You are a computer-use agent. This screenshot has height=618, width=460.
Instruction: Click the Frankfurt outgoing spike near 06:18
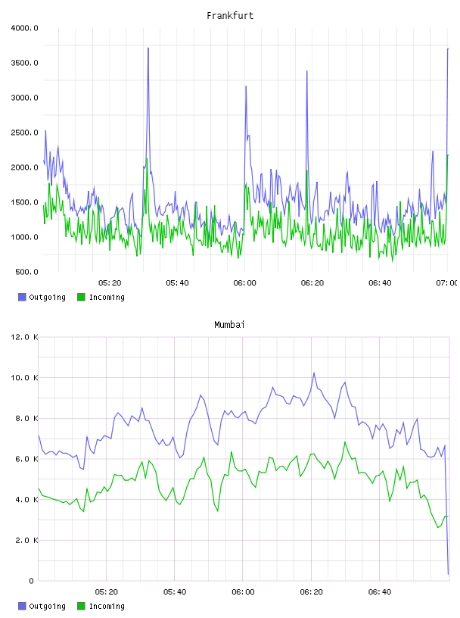pos(307,72)
